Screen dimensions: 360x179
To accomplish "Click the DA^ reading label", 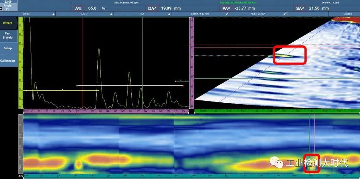I will [152, 9].
